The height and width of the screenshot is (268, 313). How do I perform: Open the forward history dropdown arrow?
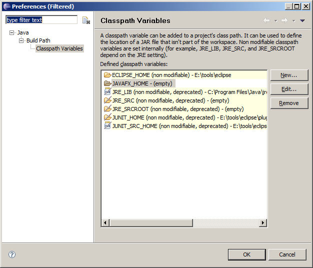click(293, 21)
